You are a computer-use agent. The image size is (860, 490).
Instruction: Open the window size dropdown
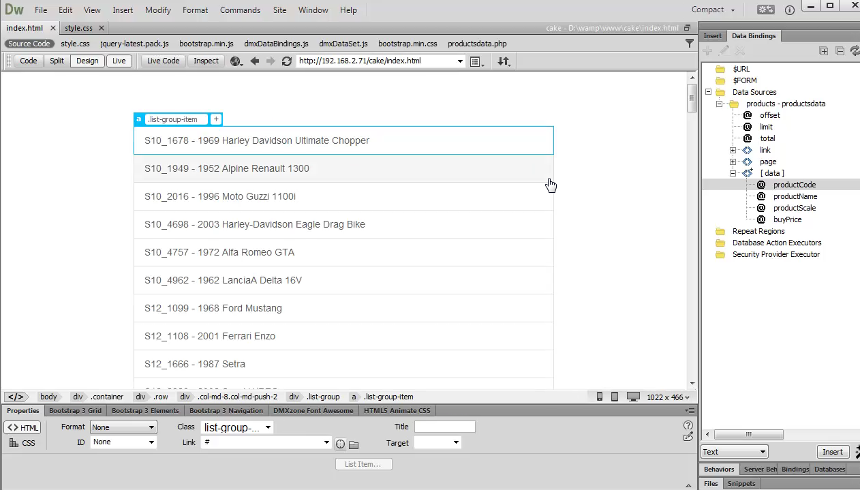click(668, 397)
